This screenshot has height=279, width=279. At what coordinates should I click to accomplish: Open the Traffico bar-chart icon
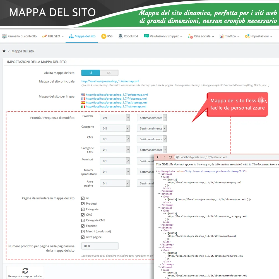222,36
